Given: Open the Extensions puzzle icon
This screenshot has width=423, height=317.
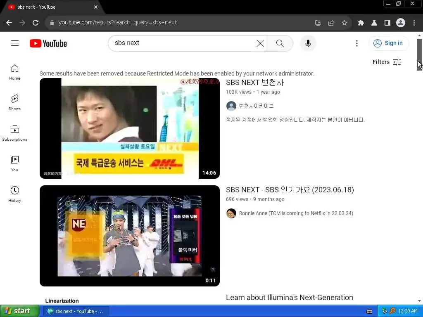Looking at the screenshot, I should point(361,23).
